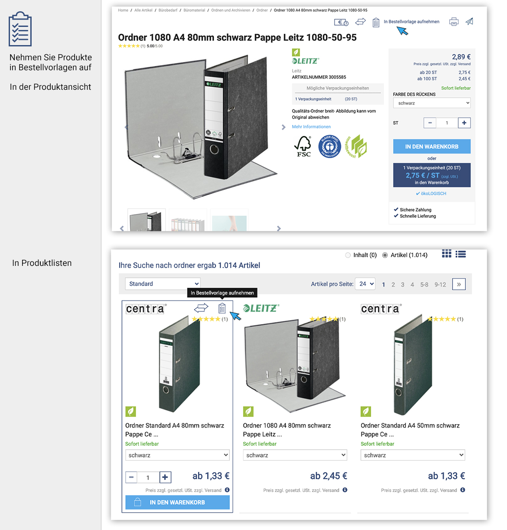Open the Standard sorting dropdown
This screenshot has height=530, width=507.
[x=163, y=284]
